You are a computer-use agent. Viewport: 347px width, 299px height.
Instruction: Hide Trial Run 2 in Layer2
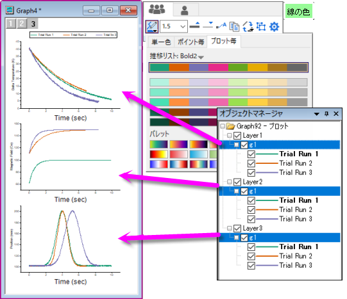click(251, 210)
